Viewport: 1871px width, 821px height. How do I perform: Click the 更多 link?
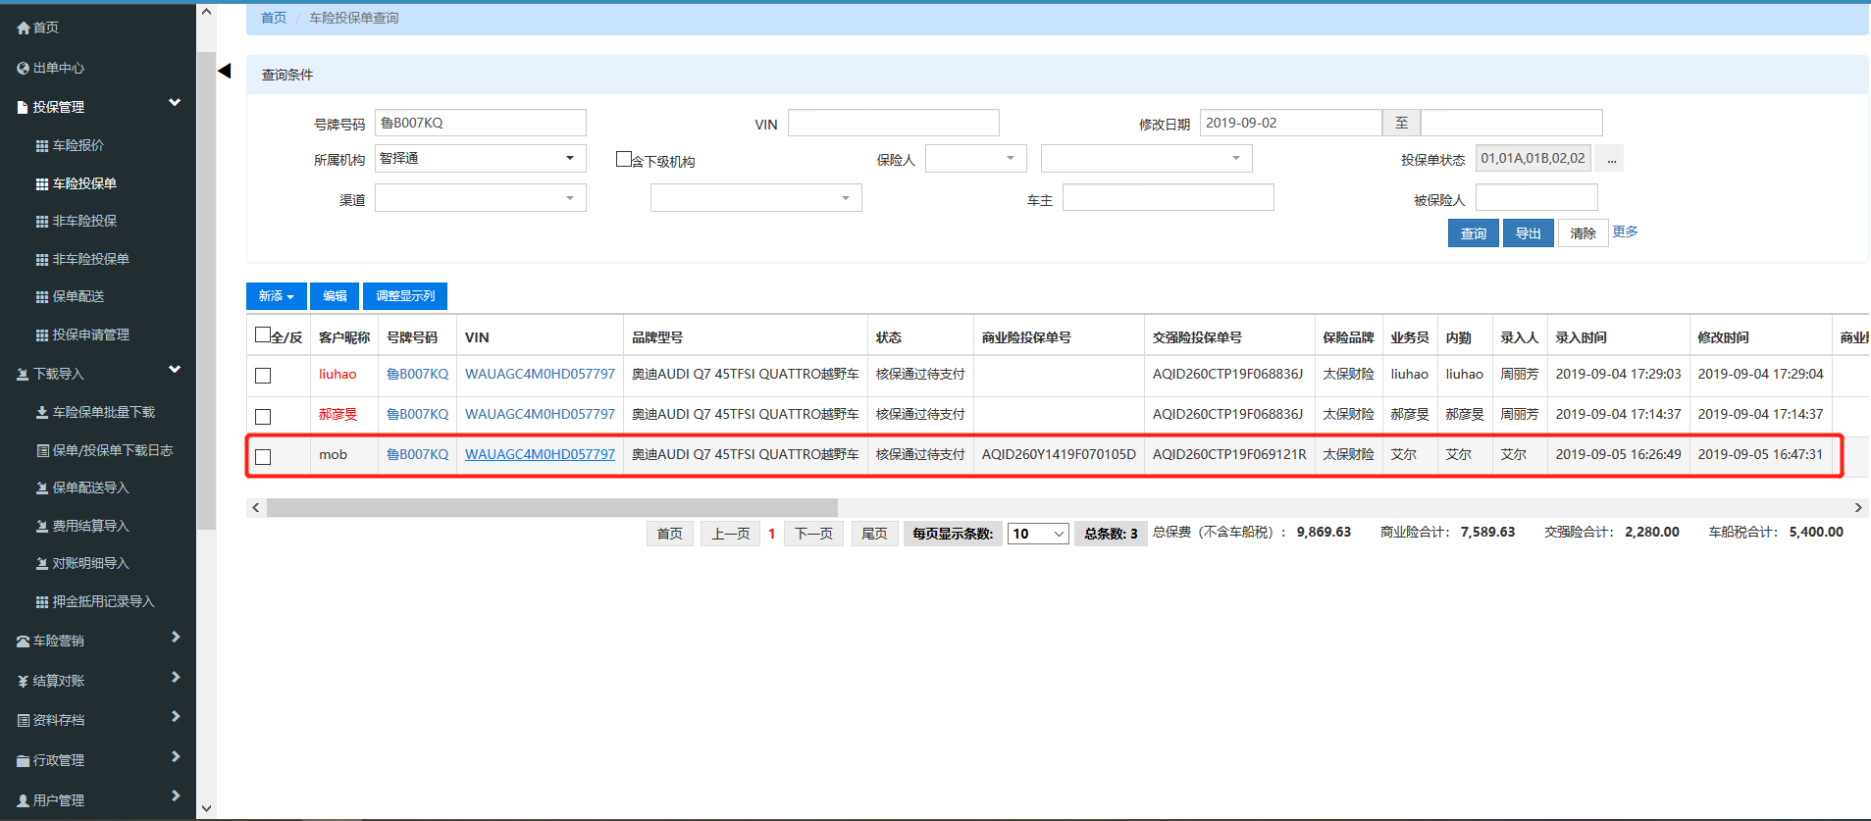coord(1626,231)
